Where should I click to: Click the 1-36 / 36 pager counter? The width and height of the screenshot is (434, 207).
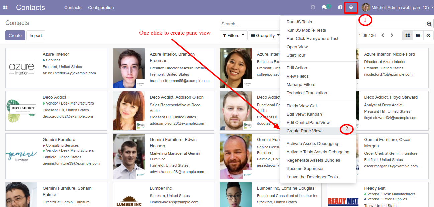(367, 36)
